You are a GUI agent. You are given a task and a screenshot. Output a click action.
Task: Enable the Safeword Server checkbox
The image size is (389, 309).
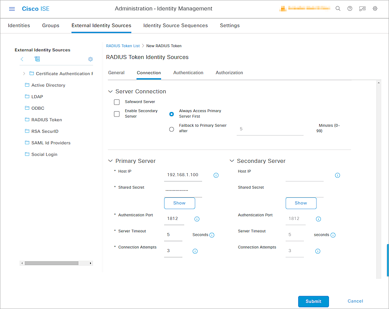pyautogui.click(x=117, y=102)
